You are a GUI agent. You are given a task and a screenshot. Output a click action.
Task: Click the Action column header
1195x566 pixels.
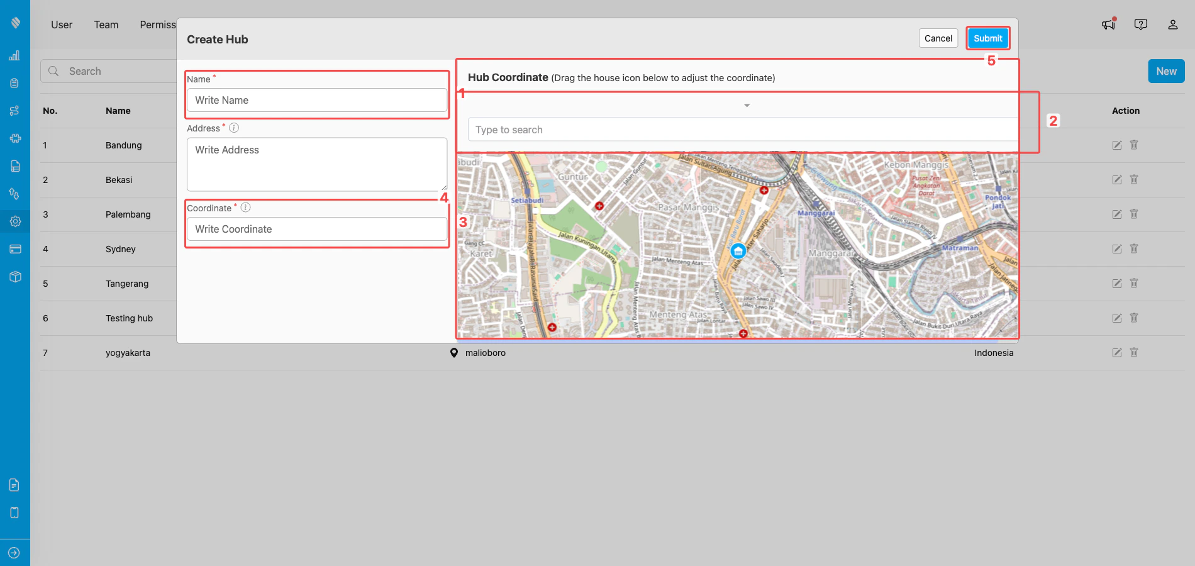pos(1126,111)
